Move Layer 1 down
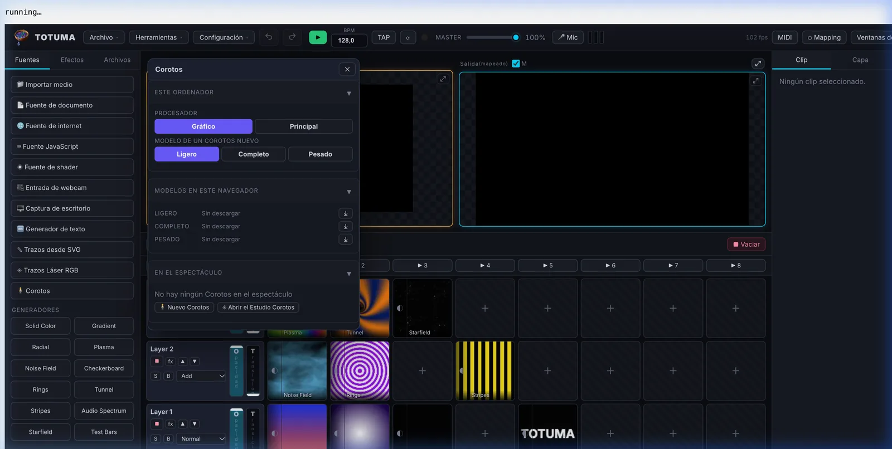 (x=195, y=424)
